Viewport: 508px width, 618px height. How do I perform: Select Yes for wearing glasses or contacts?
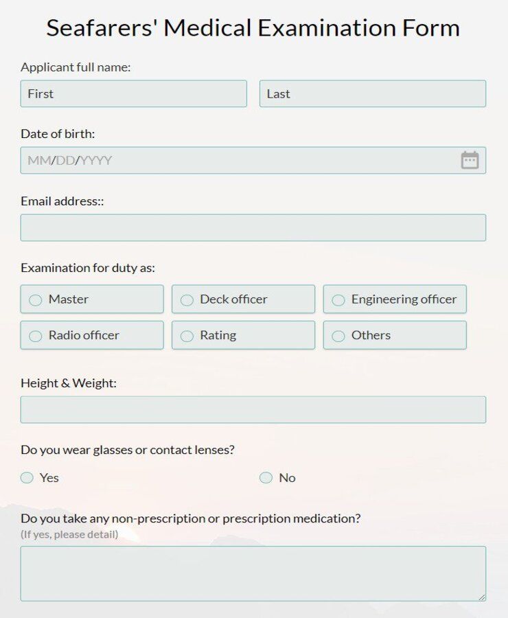tap(26, 477)
